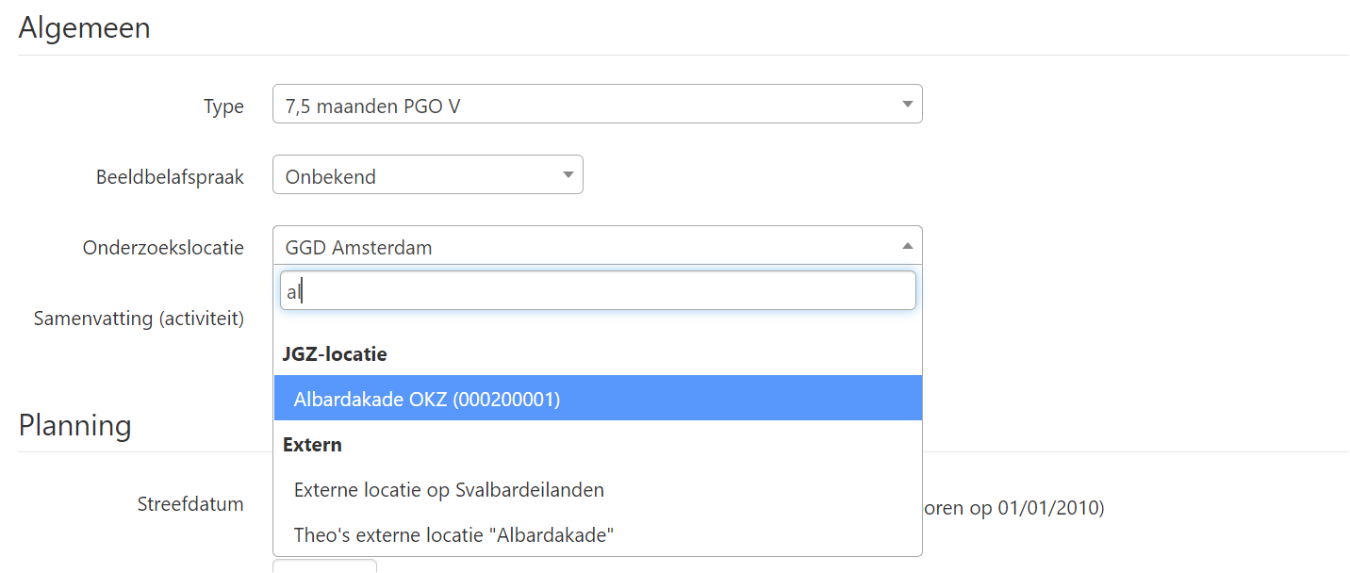
Task: Click the Onderzoekslocatie label
Action: 163,248
